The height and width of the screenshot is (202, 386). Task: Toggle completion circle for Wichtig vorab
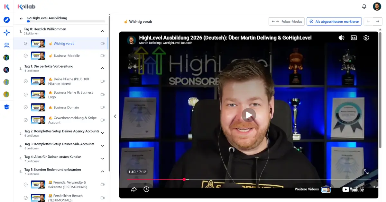click(x=26, y=44)
